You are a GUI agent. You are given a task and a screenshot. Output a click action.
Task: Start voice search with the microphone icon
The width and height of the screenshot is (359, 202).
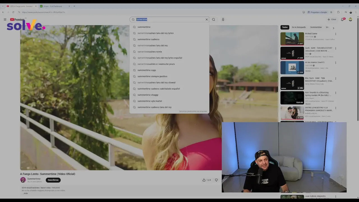(223, 19)
